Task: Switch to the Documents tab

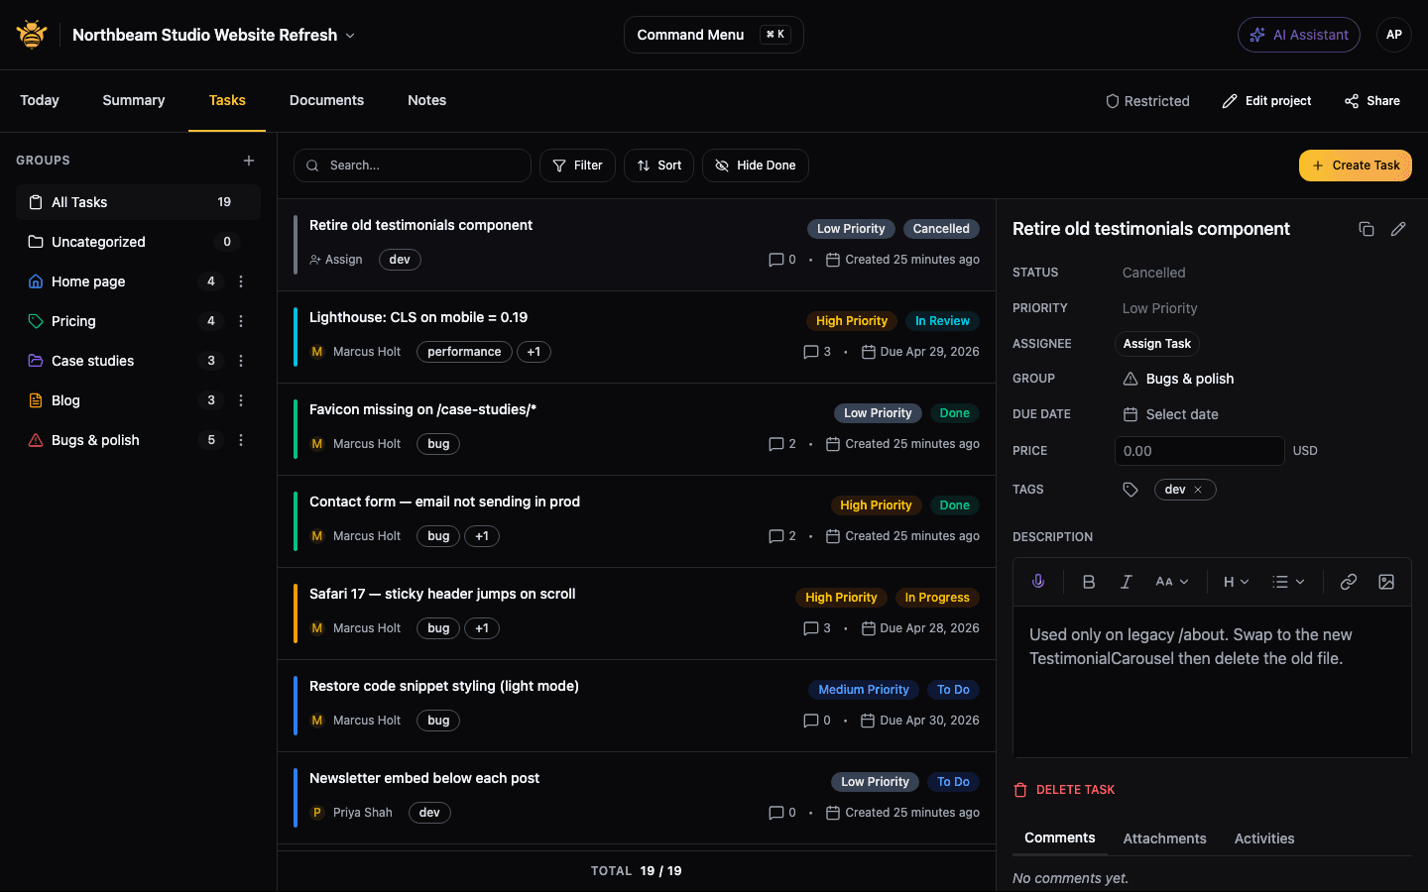Action: [326, 100]
